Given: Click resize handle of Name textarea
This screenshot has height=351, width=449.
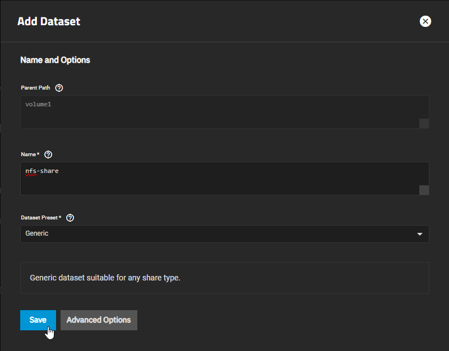Looking at the screenshot, I should coord(424,190).
